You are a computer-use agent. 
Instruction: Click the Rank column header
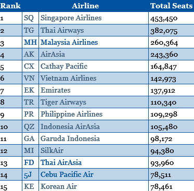click(10, 6)
